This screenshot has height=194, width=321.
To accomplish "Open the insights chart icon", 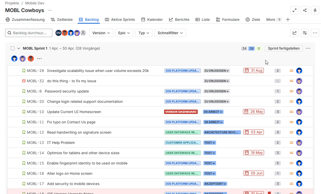I will click(x=295, y=33).
